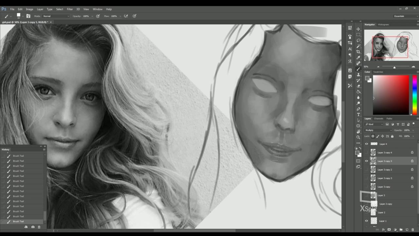
Task: Change the screen mode
Action: (358, 167)
